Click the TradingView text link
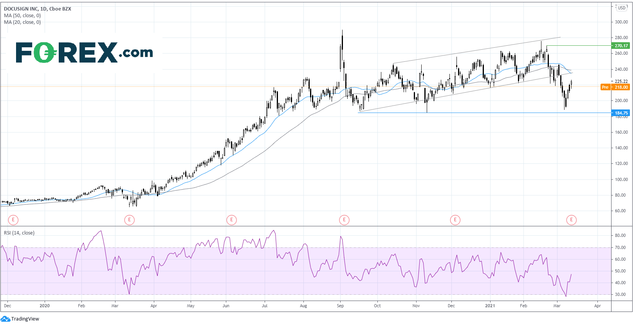The height and width of the screenshot is (326, 635). coord(25,319)
